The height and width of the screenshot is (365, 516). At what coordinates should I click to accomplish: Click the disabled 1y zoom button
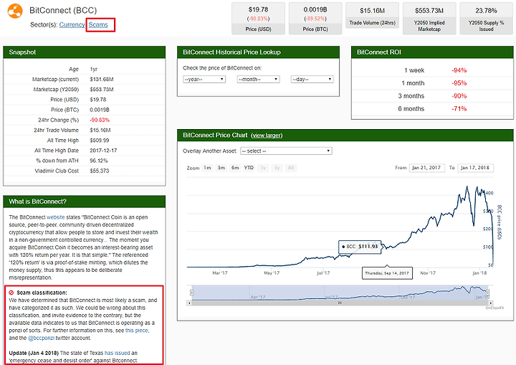point(263,168)
